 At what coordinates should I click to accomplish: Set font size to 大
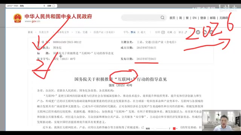(138, 32)
